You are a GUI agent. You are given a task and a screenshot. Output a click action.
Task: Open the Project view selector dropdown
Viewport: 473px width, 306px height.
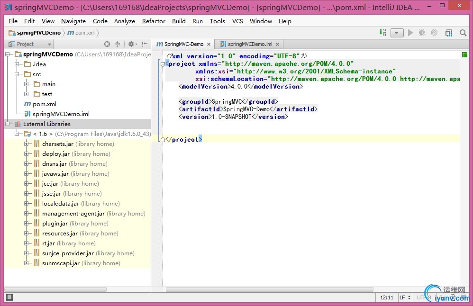pyautogui.click(x=30, y=44)
